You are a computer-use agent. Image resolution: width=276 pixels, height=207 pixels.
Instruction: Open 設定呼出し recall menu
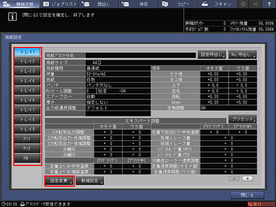(x=211, y=54)
